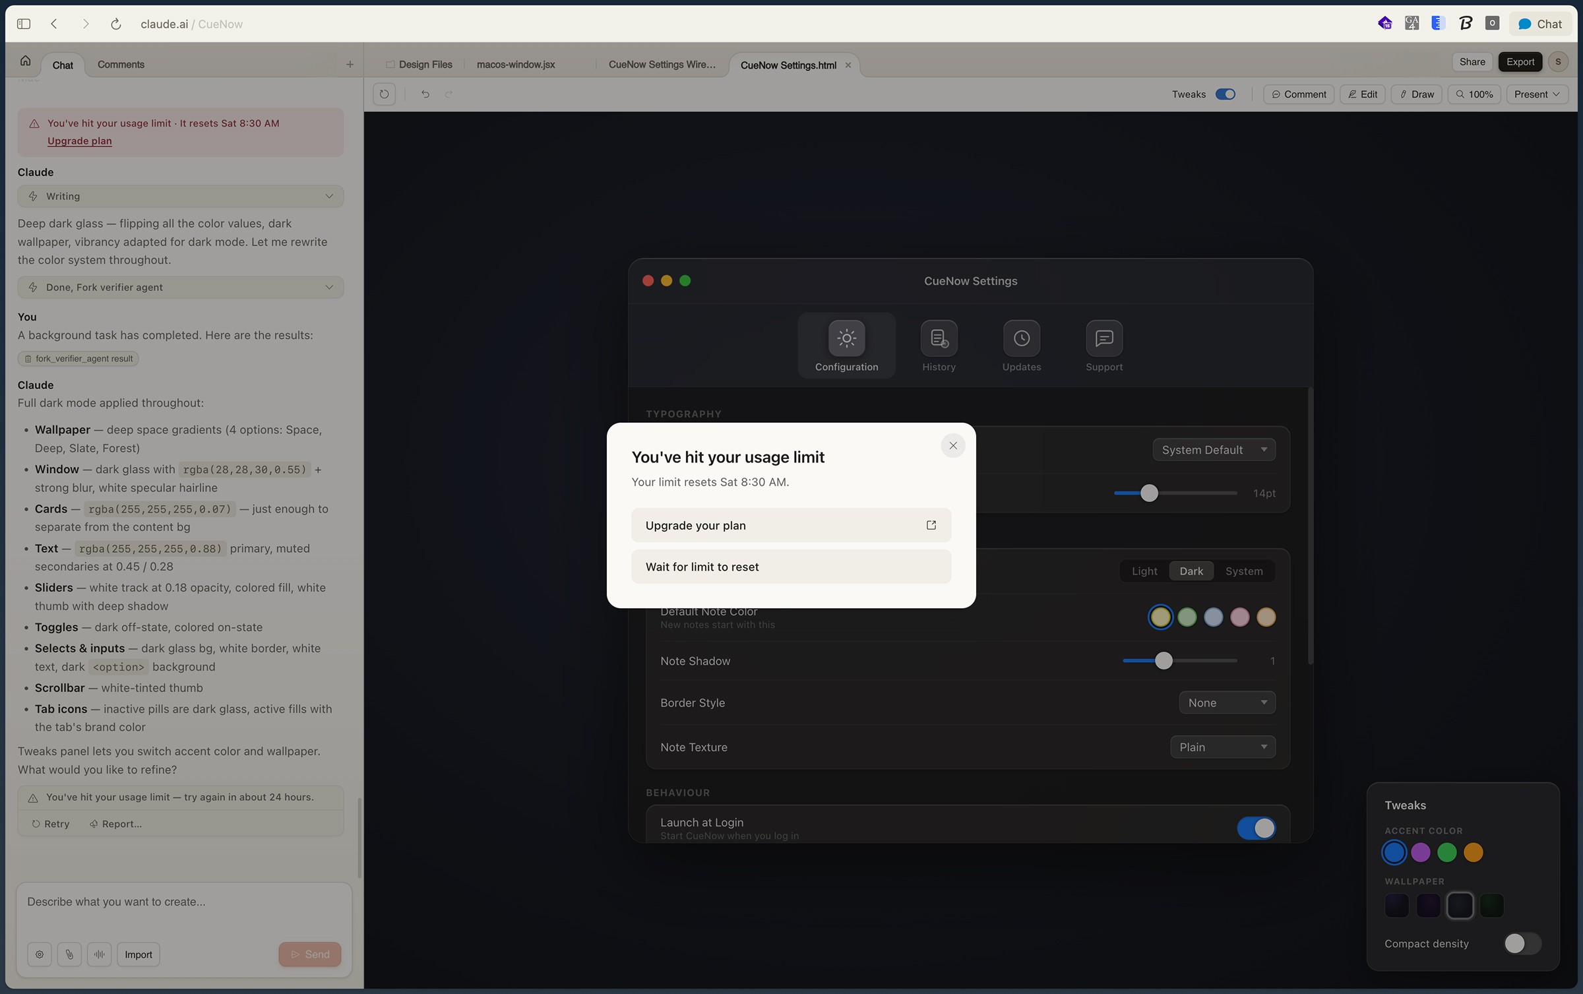Click the font size slider thumb

(1149, 493)
